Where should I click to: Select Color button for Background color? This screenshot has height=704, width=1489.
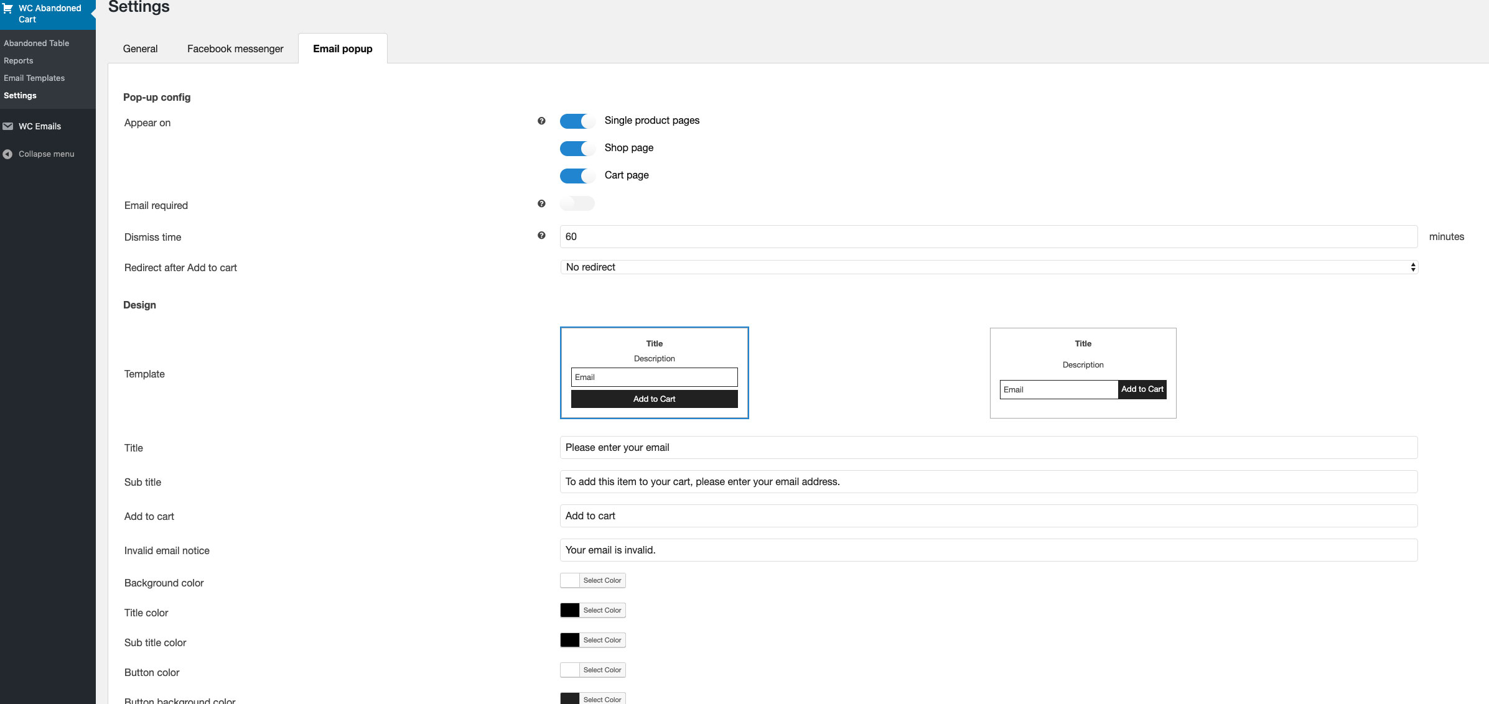pos(602,580)
